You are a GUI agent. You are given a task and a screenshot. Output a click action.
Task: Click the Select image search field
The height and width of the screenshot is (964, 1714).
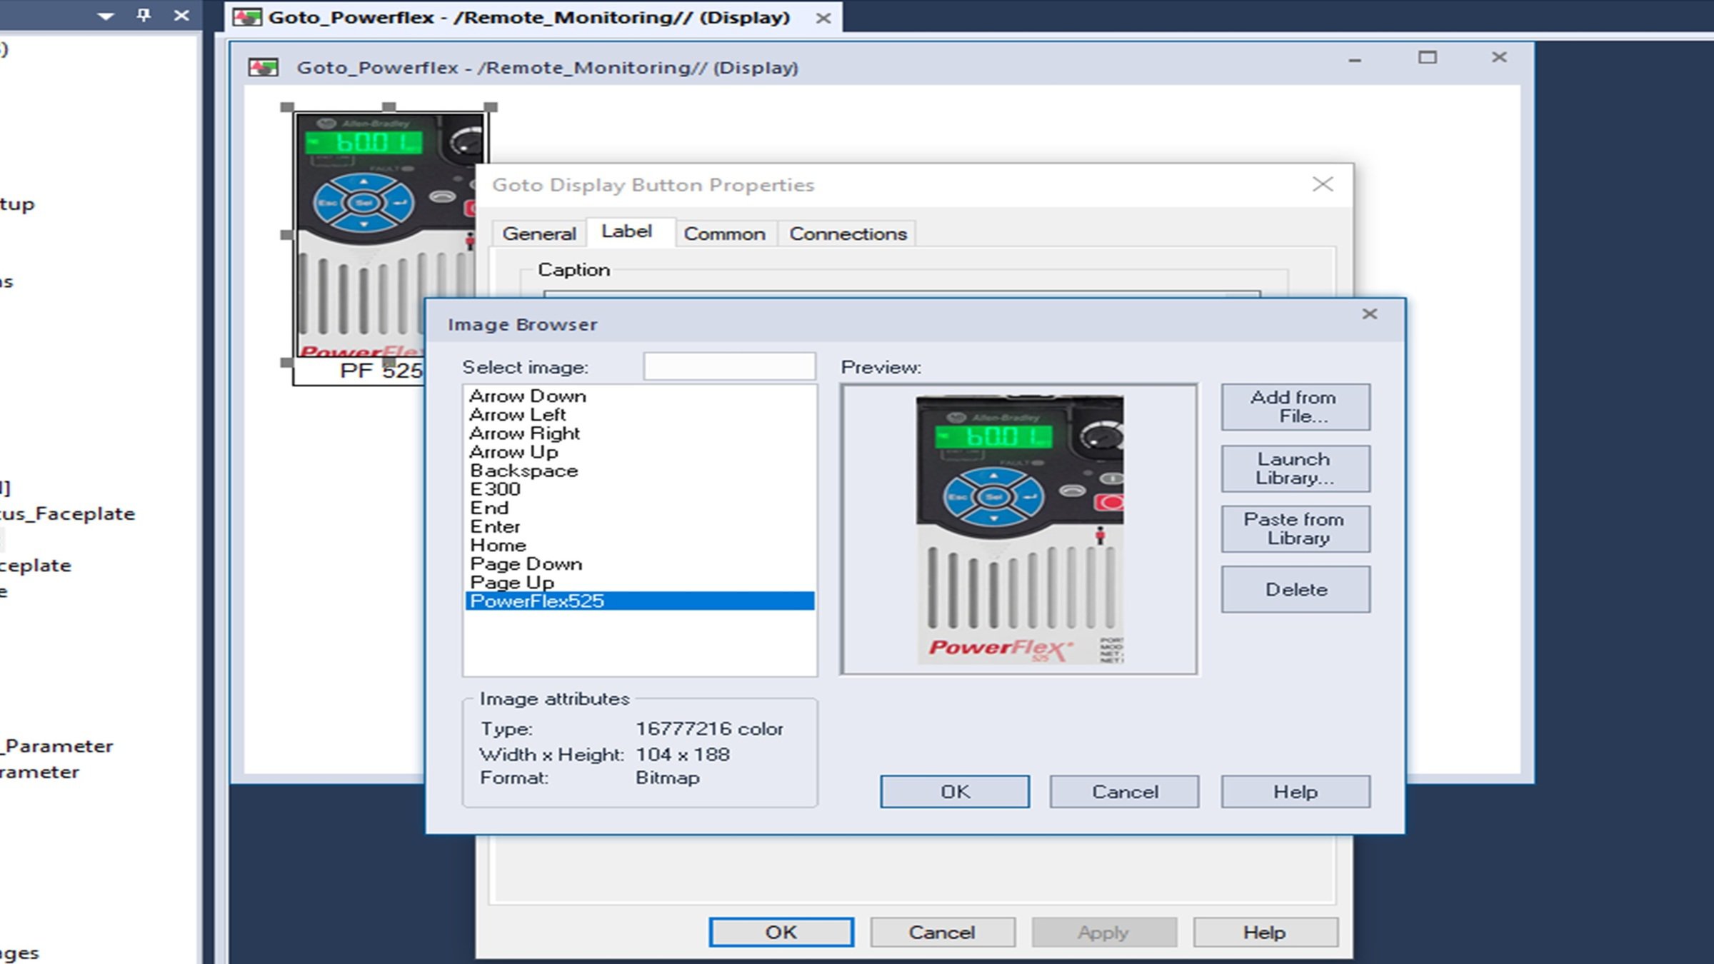click(729, 366)
